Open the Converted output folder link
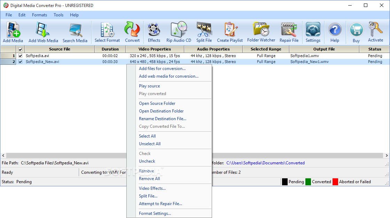The width and height of the screenshot is (390, 218). tap(265, 163)
